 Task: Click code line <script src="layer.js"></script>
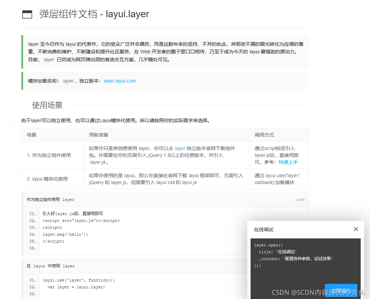point(81,221)
